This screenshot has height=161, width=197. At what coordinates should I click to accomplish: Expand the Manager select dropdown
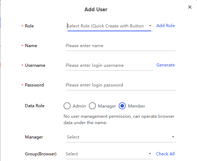(120, 137)
